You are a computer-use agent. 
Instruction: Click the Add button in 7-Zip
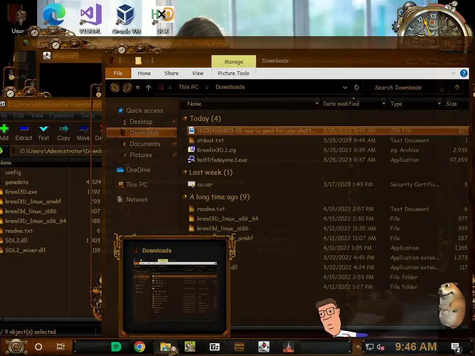4,133
